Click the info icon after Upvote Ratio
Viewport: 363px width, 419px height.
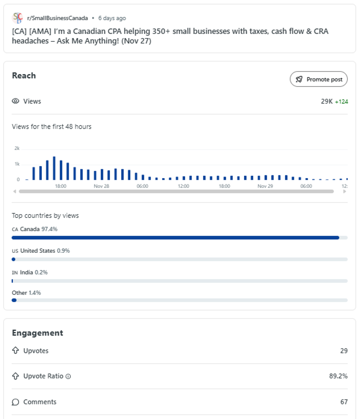(x=68, y=376)
